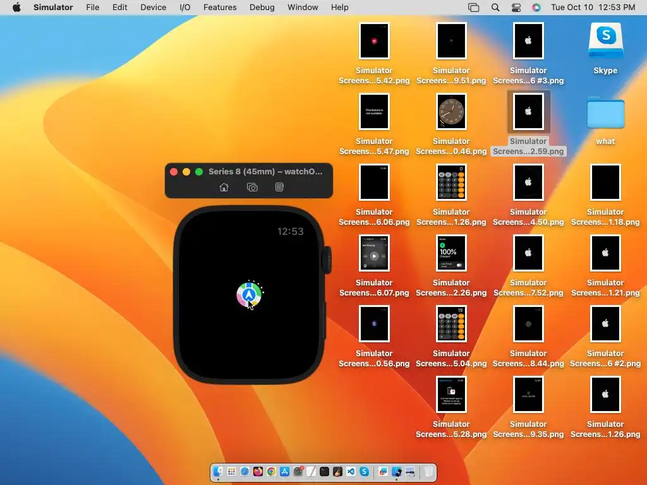Screen dimensions: 647x485
Task: Open the Apple menu
Action: point(16,8)
